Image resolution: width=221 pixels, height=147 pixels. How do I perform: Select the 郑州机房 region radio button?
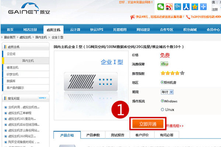162,82
